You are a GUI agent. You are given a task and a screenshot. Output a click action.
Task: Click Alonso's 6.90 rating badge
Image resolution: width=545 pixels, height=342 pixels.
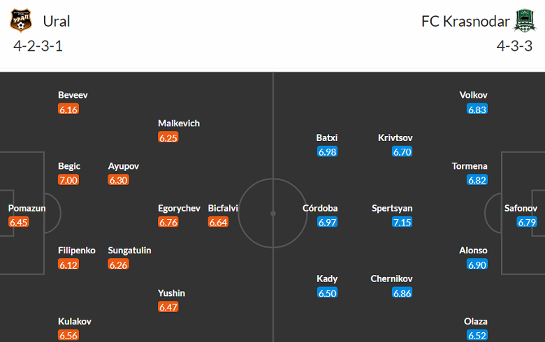[477, 265]
